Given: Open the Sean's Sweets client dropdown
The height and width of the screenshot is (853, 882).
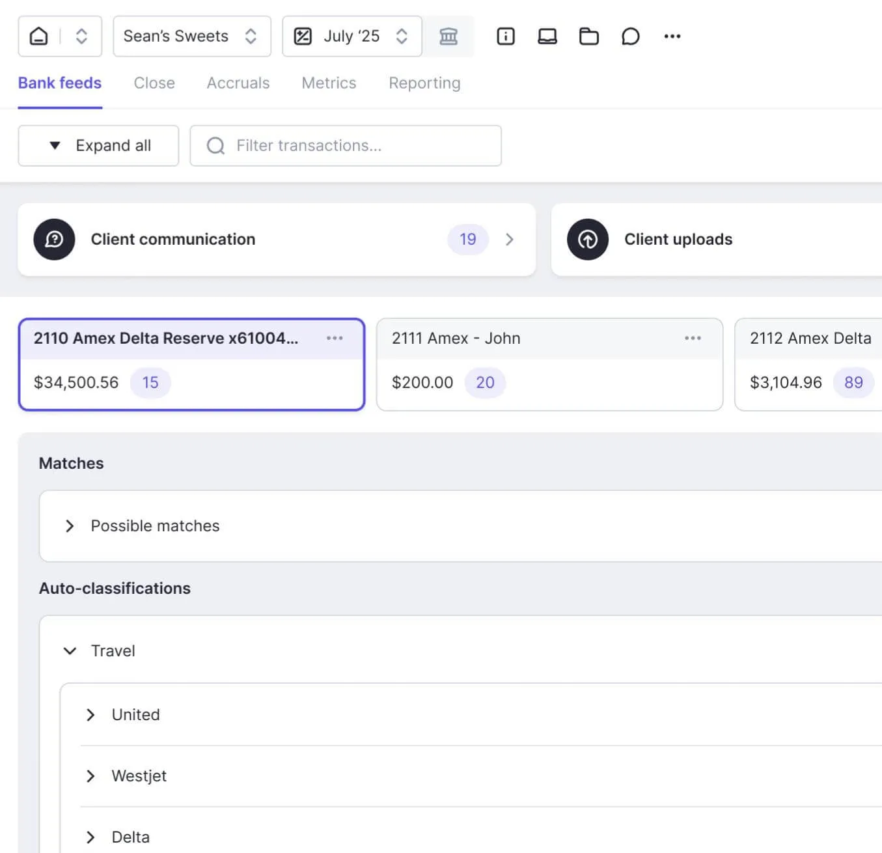Looking at the screenshot, I should [x=192, y=36].
